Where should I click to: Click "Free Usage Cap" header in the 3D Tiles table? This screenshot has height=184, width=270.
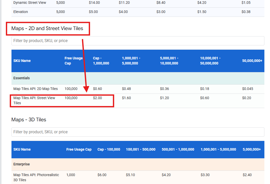[79, 149]
